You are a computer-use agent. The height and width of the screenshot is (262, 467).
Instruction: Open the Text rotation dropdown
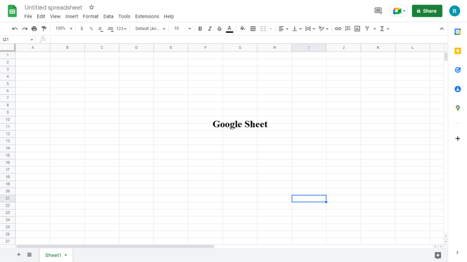(323, 29)
